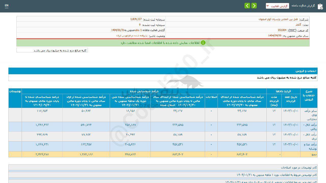Click the green info icon in notice bar
The height and width of the screenshot is (183, 326).
203,43
